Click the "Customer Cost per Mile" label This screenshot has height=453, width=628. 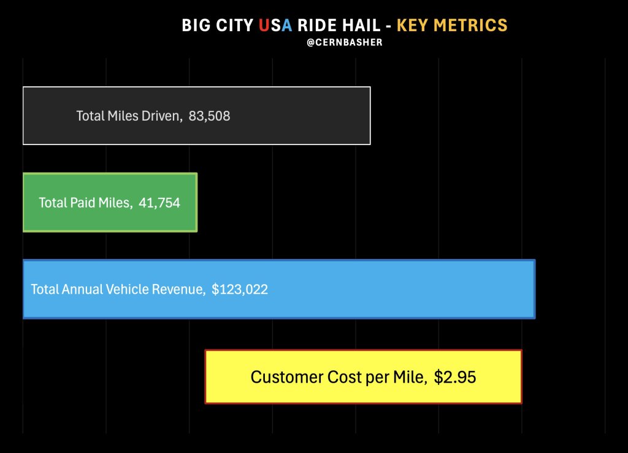(339, 377)
